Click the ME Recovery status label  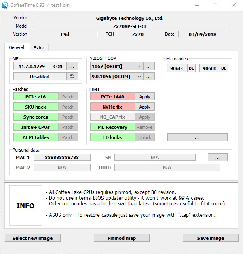point(112,127)
